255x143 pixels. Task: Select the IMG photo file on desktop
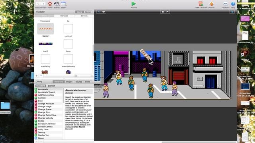(32, 59)
